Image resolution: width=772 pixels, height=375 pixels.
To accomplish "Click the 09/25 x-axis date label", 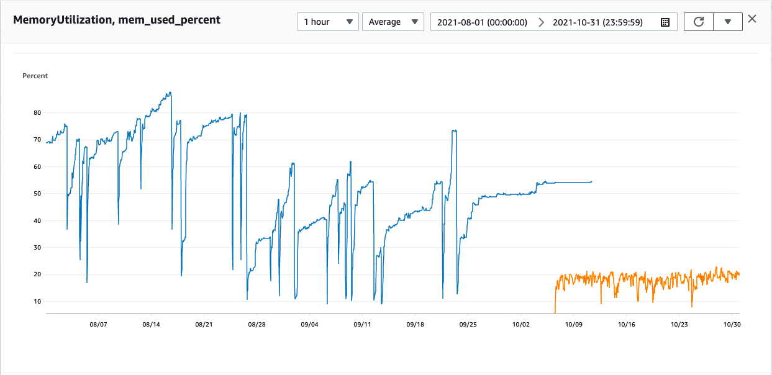I will [x=468, y=325].
